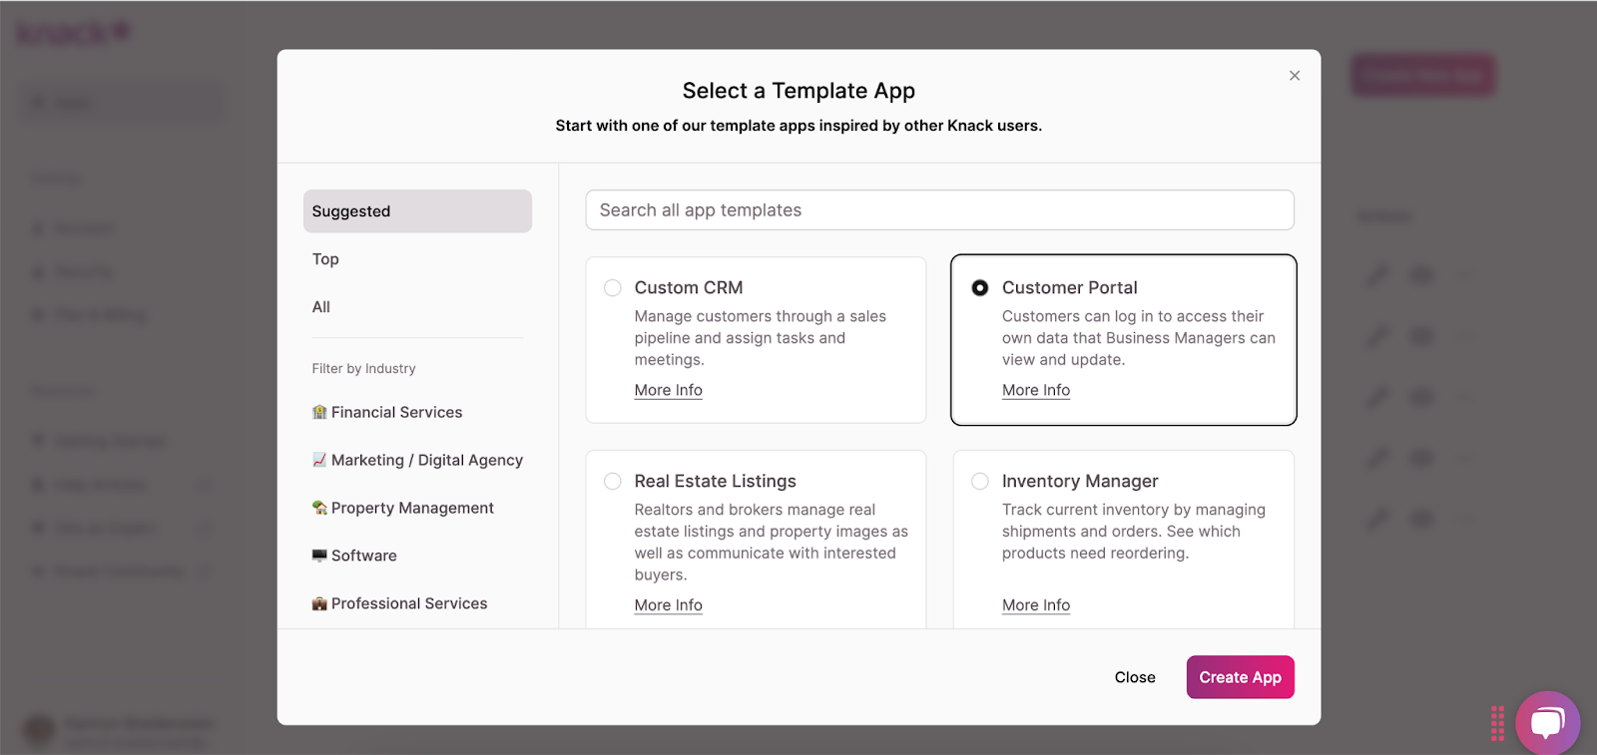Show All templates in the sidebar

pyautogui.click(x=321, y=307)
